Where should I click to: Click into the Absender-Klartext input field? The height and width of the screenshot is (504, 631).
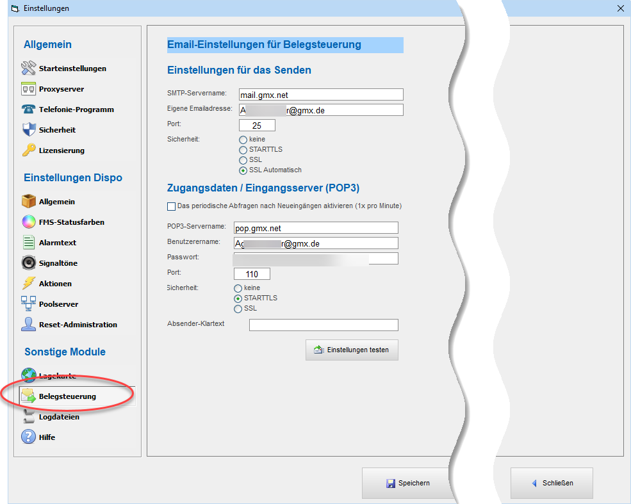point(324,325)
